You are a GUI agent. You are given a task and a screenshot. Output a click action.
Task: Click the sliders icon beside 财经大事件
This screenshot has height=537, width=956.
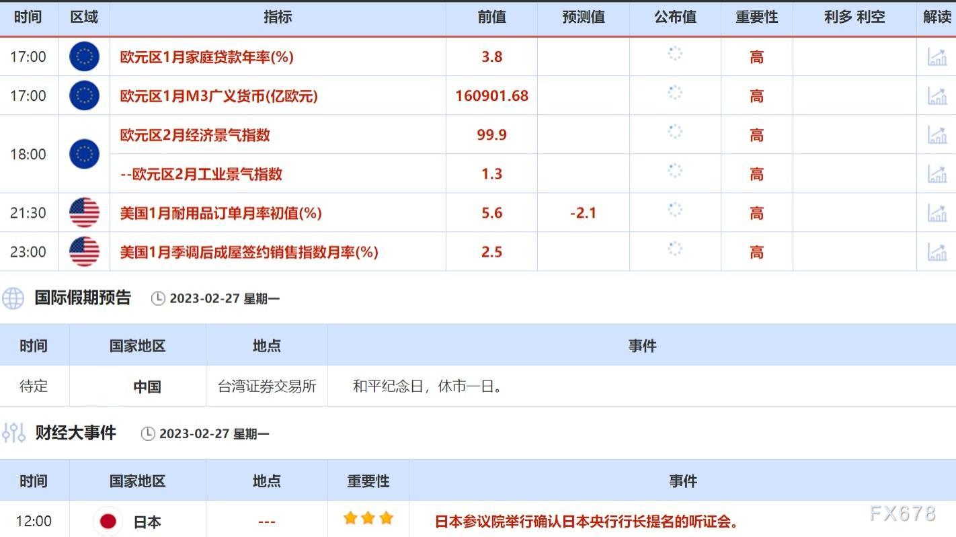point(13,433)
